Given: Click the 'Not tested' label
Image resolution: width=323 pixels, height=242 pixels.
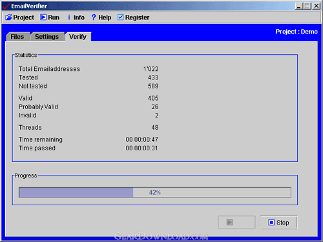Looking at the screenshot, I should pos(33,86).
